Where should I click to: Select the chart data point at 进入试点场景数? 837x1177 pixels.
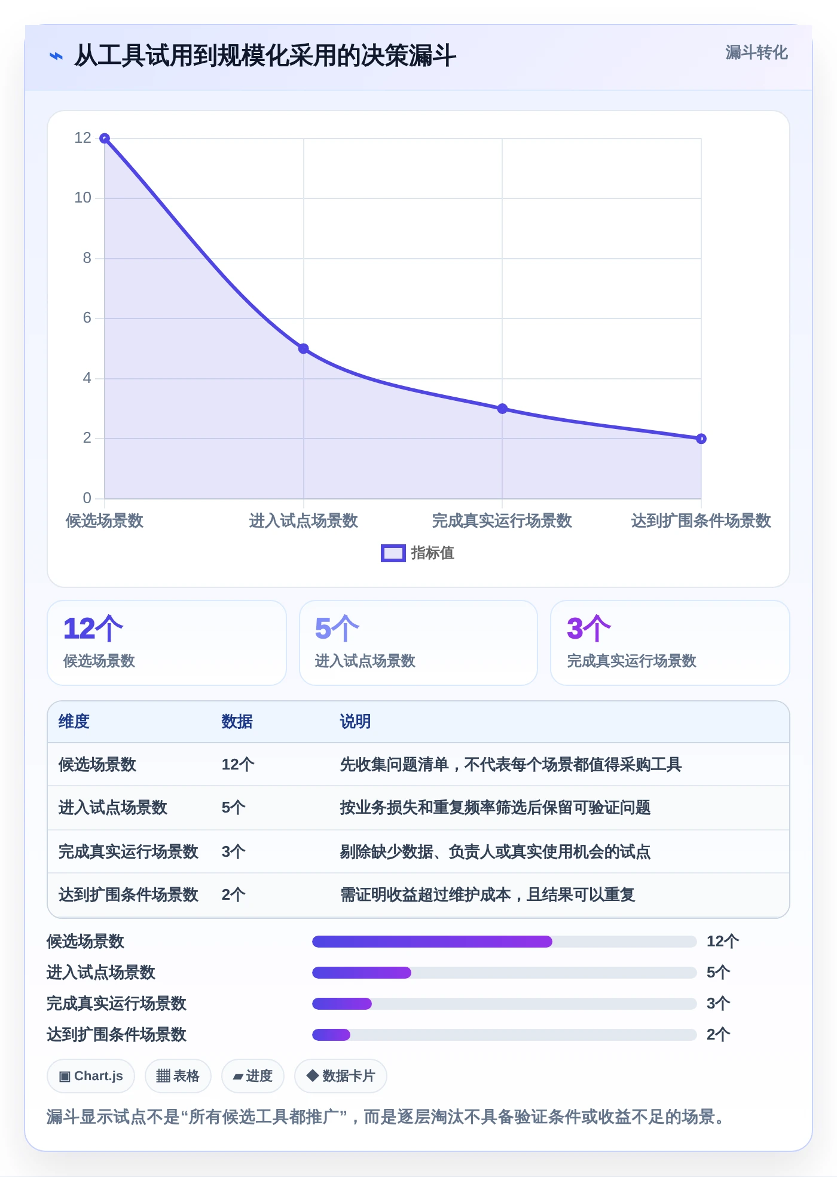(x=304, y=349)
